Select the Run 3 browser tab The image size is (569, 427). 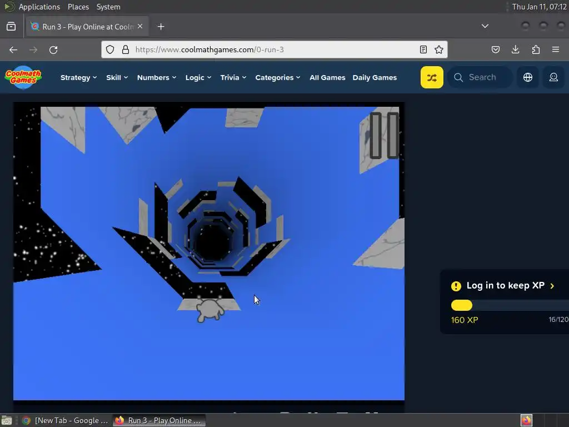pyautogui.click(x=87, y=27)
